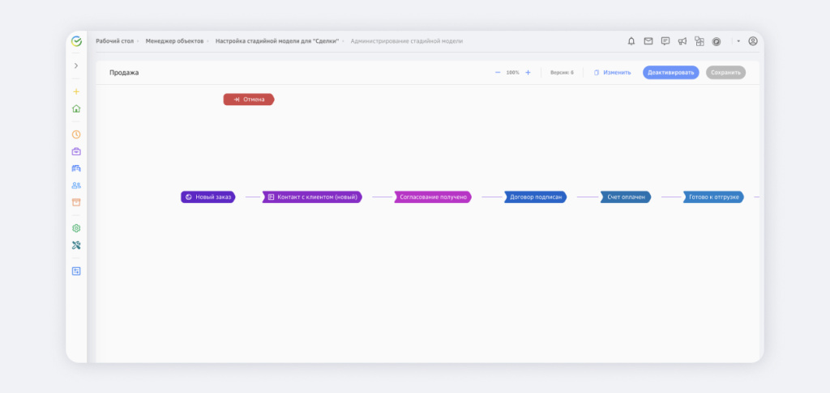
Task: Click the Изменить edit button
Action: pos(612,73)
